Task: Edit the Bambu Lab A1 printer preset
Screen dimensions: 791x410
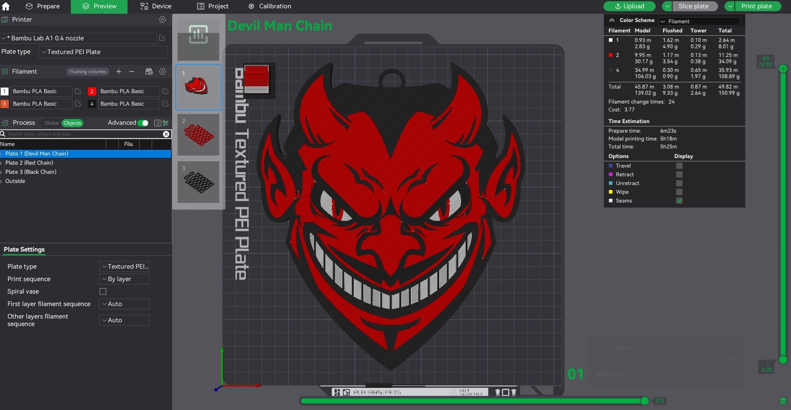Action: (x=163, y=38)
